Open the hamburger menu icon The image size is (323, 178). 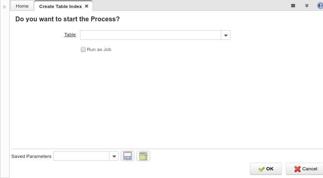[x=293, y=6]
